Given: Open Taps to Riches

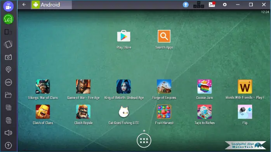Looking at the screenshot, I should click(x=205, y=112).
